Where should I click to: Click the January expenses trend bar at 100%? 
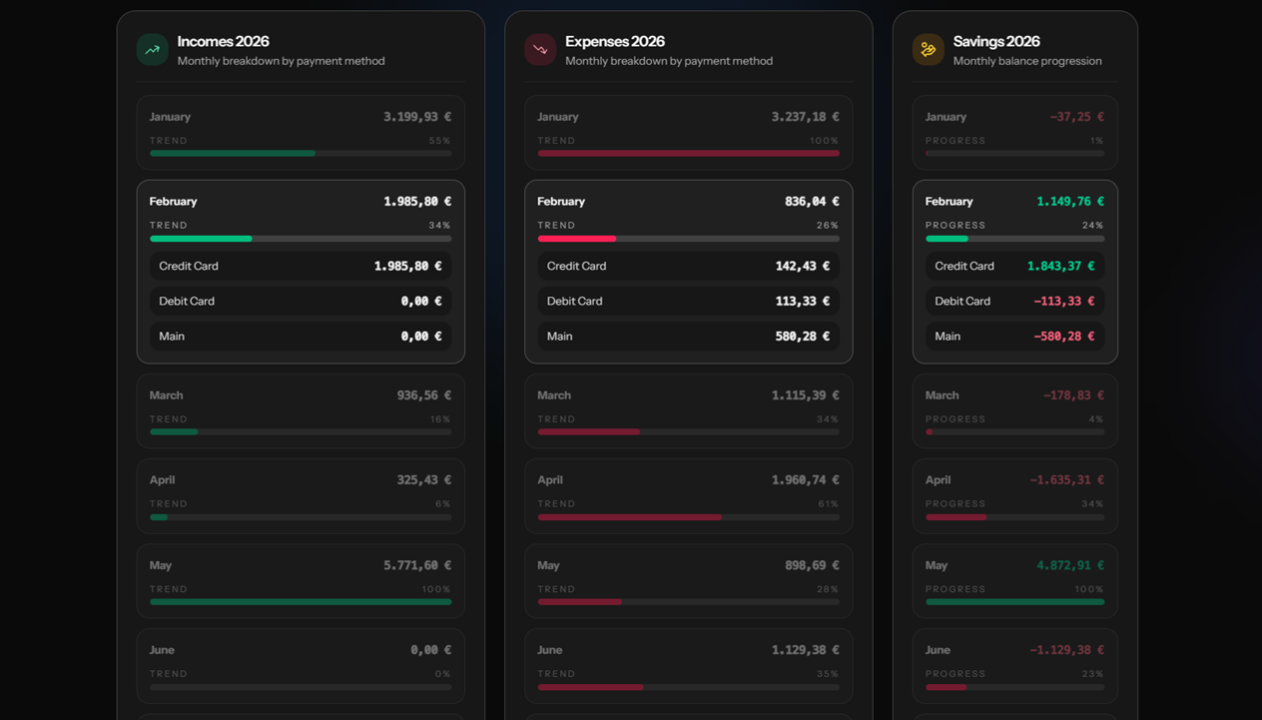pyautogui.click(x=689, y=154)
